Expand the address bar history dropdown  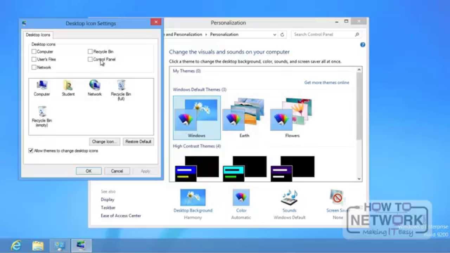(275, 34)
